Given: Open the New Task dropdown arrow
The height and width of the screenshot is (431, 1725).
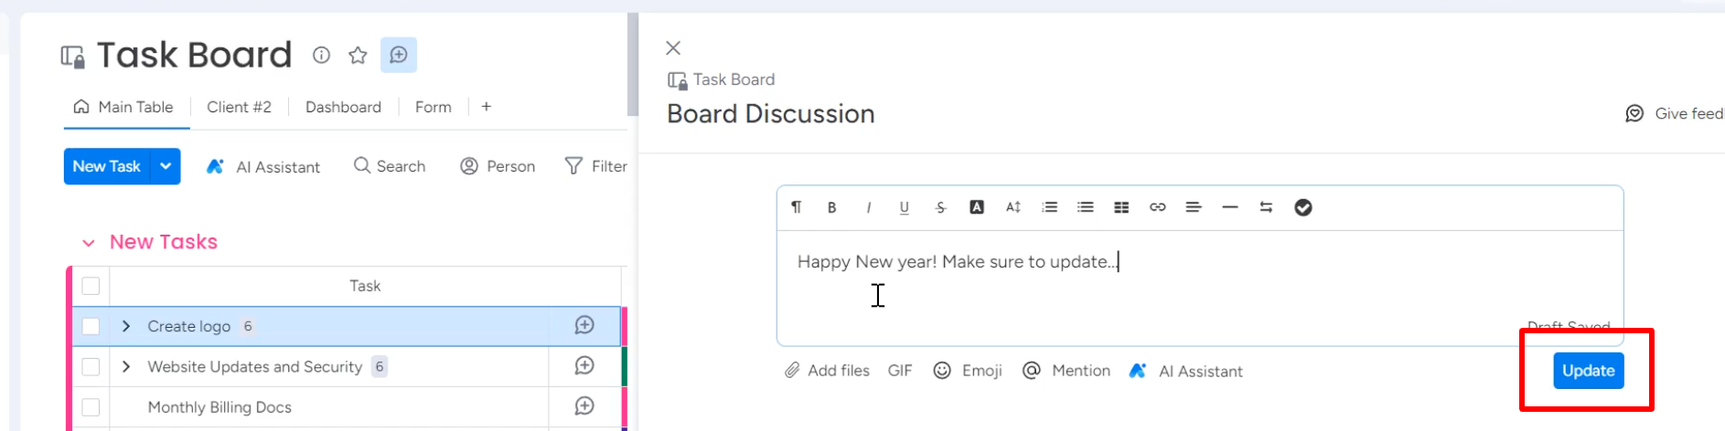Looking at the screenshot, I should pos(166,166).
